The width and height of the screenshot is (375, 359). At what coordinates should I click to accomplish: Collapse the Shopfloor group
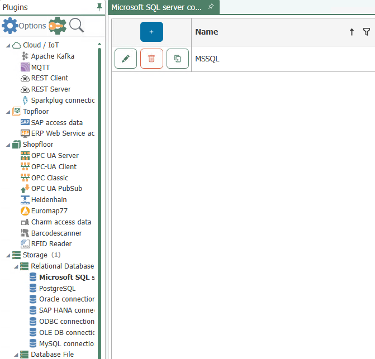(8, 145)
